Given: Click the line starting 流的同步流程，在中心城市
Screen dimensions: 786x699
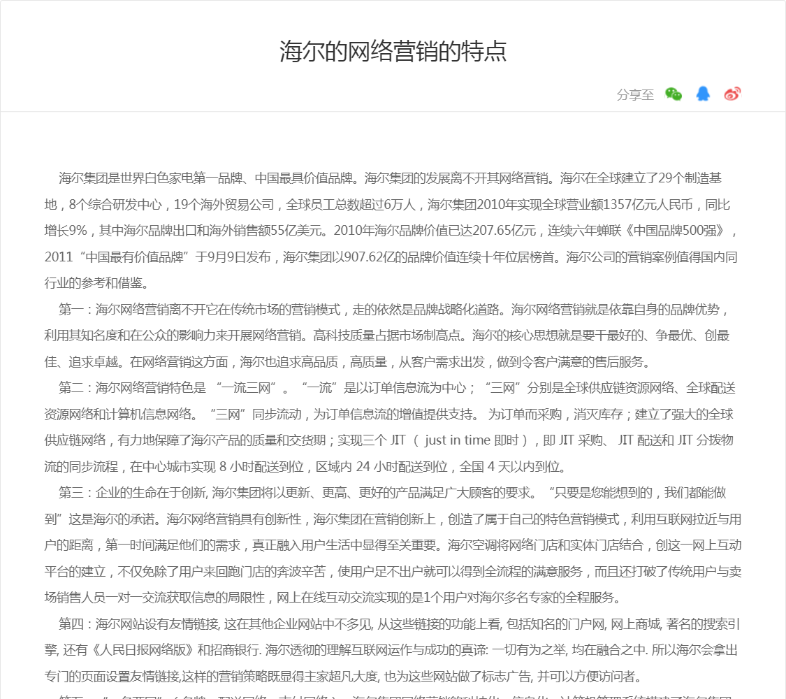Looking at the screenshot, I should tap(306, 467).
